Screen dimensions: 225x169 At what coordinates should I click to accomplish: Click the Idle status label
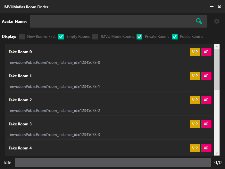pyautogui.click(x=7, y=162)
